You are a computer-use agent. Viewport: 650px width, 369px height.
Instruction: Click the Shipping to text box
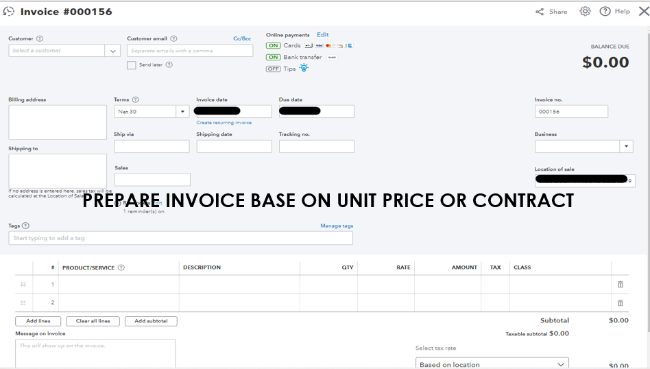(58, 171)
